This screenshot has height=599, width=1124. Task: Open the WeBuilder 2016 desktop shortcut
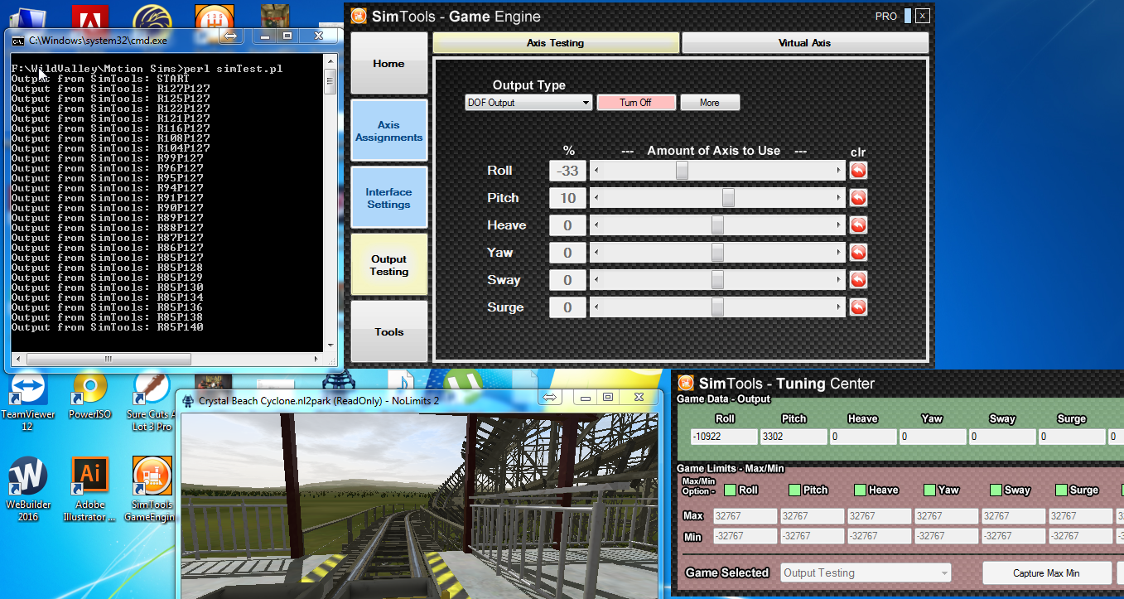click(27, 490)
